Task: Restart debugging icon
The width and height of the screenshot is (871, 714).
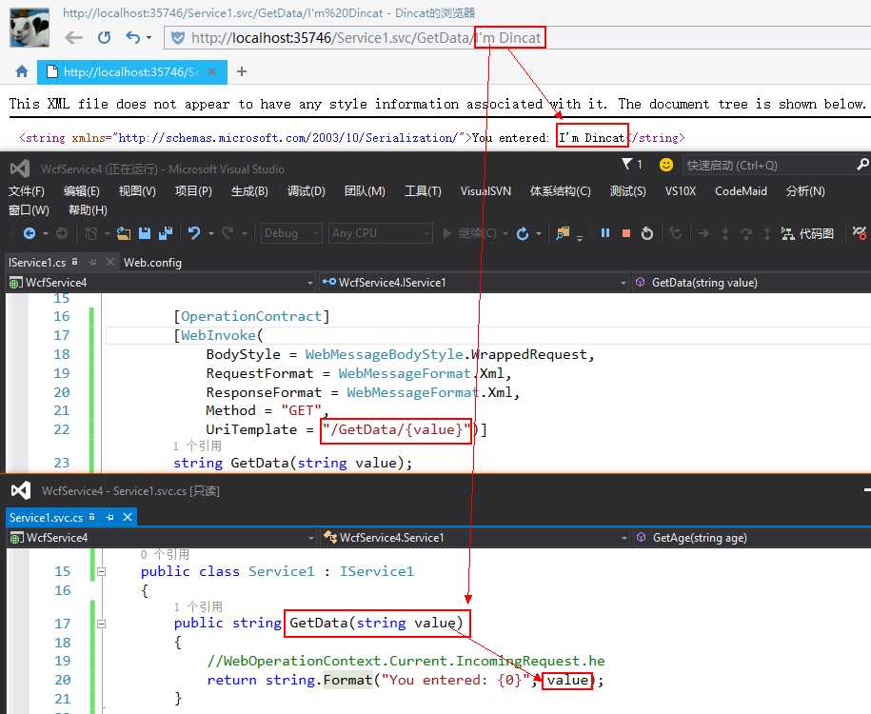Action: (647, 233)
